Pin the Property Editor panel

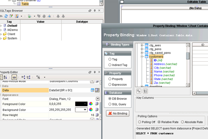tap(95, 72)
